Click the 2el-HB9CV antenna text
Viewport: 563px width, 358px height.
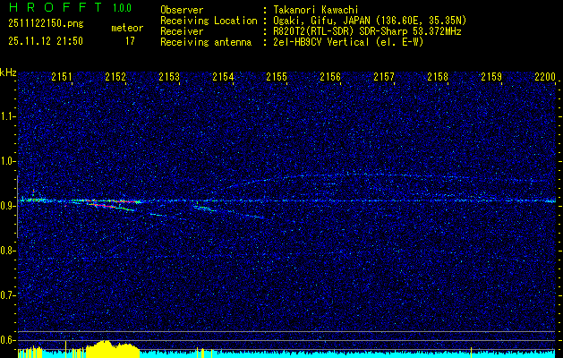[347, 41]
